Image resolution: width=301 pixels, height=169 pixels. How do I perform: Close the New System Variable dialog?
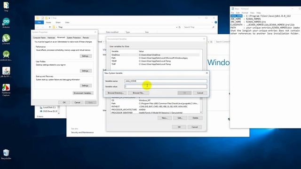pos(207,73)
